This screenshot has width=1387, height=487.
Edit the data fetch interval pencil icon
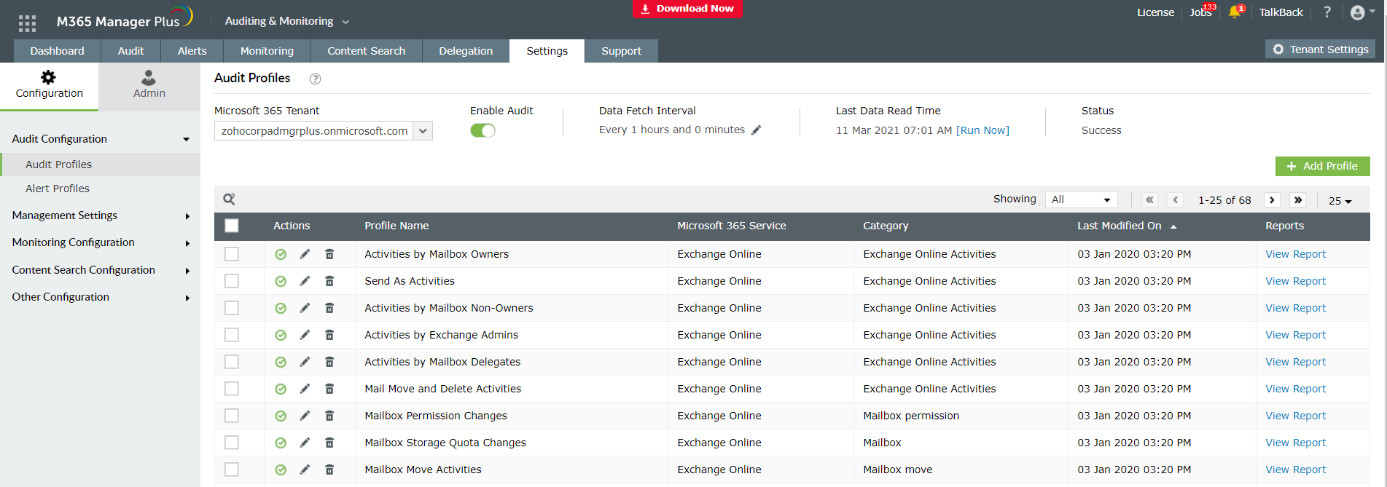point(757,130)
